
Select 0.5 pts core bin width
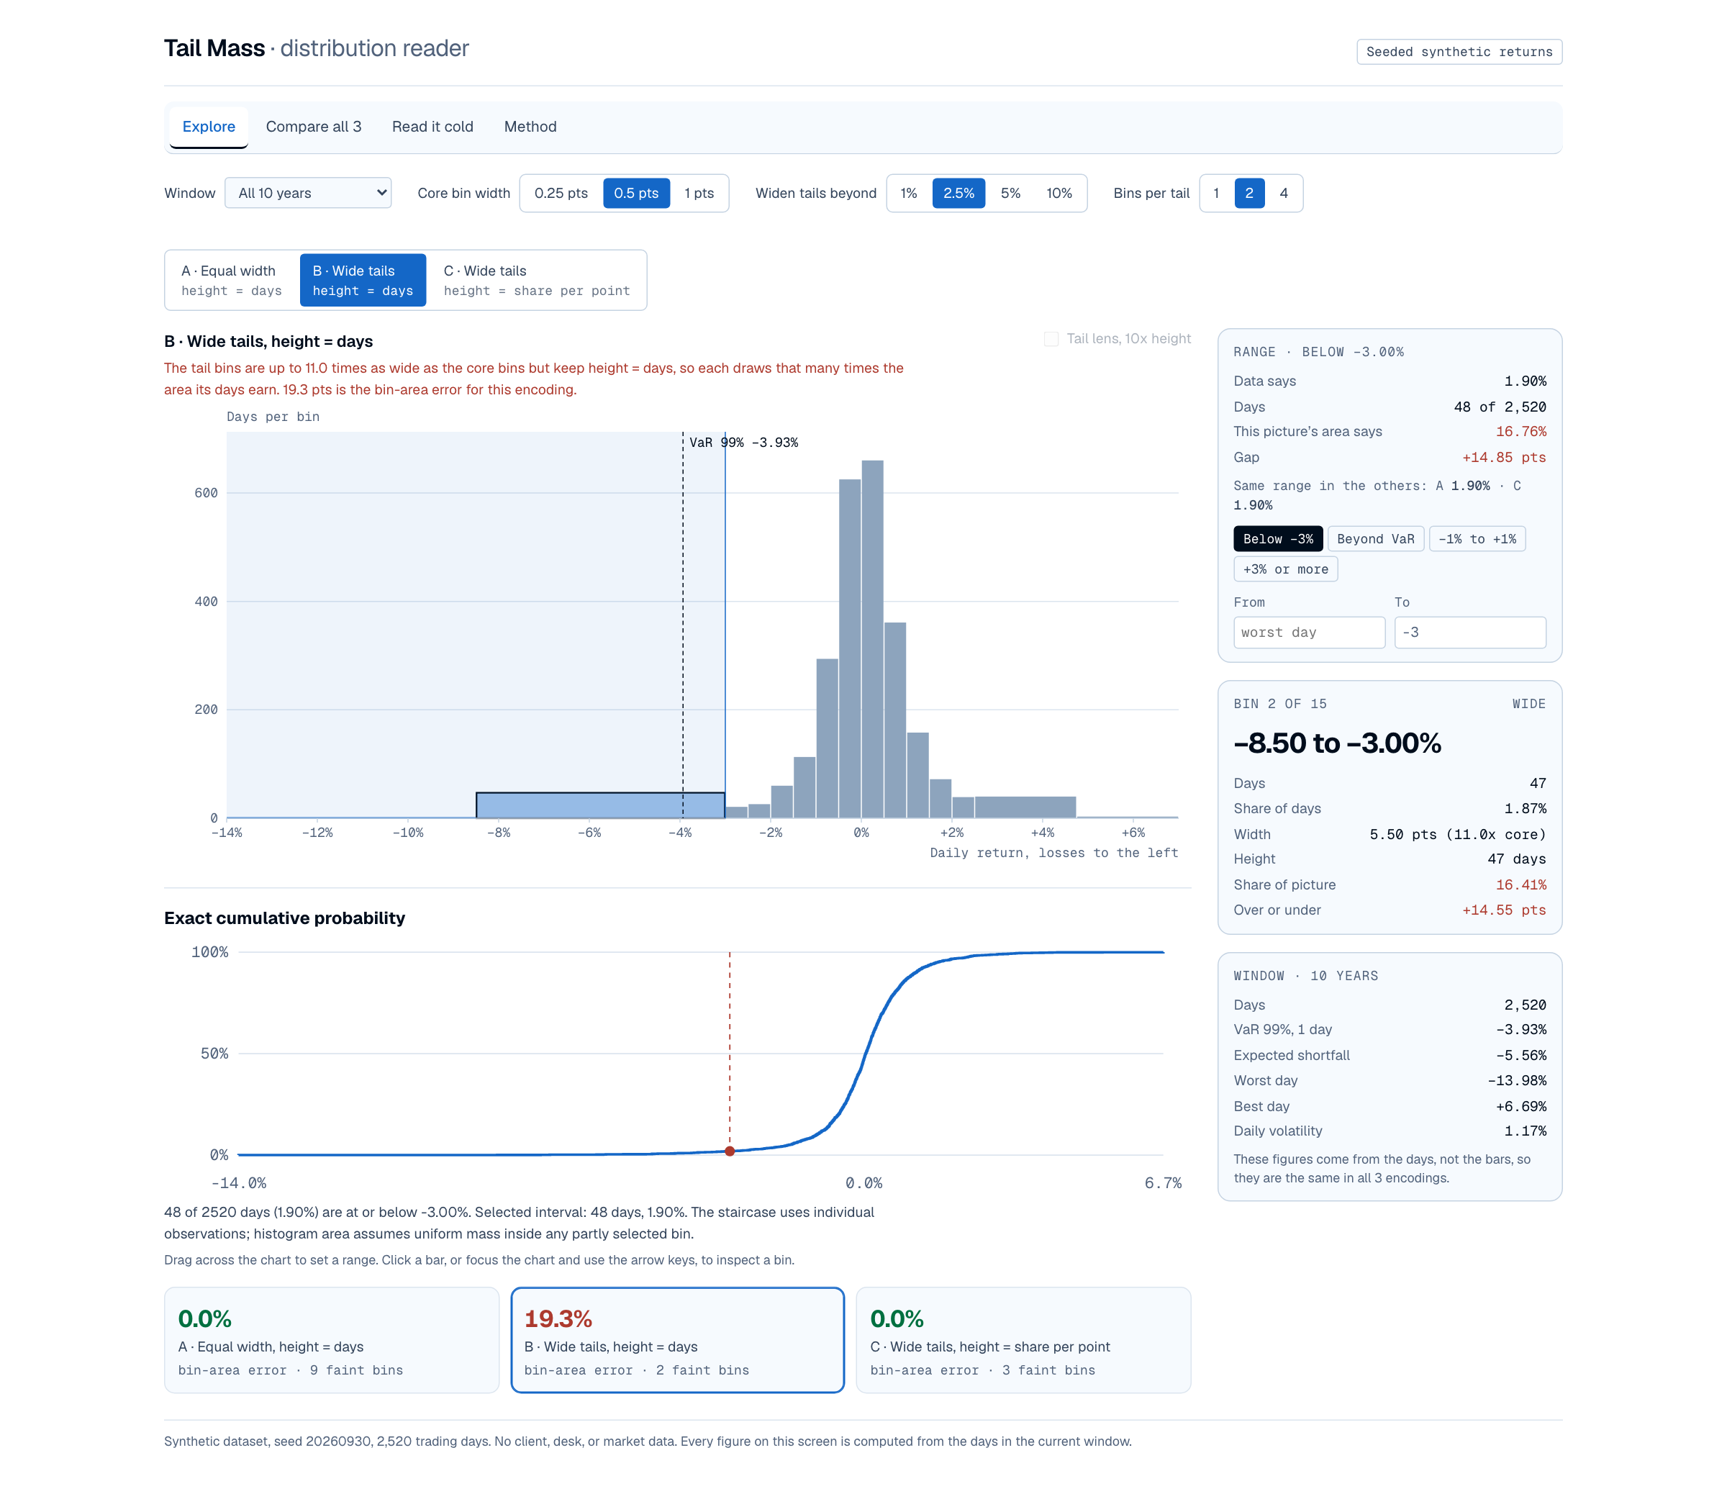636,194
